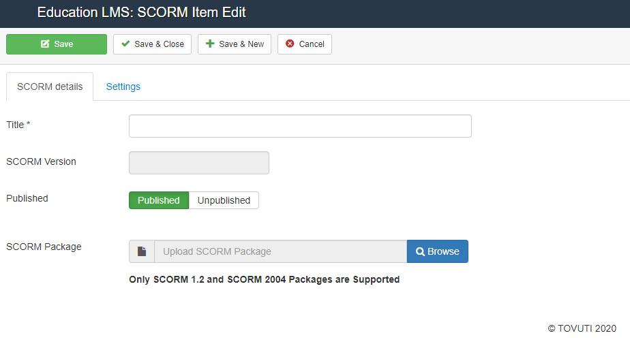Click the Upload SCORM Package field
The image size is (630, 344).
[280, 251]
